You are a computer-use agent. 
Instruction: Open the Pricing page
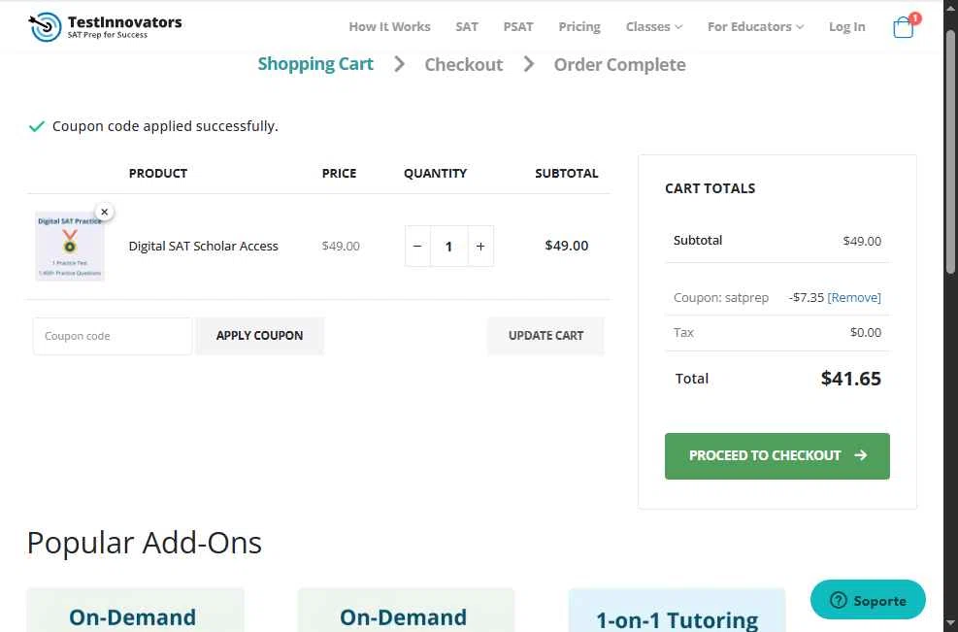pos(579,27)
